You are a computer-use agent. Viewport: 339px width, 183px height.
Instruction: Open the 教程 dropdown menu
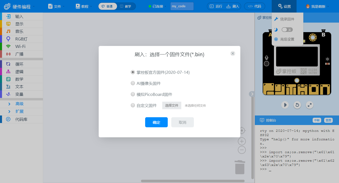coord(84,6)
